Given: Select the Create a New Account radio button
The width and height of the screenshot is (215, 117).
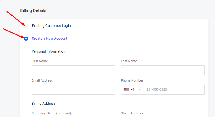Looking at the screenshot, I should [x=26, y=39].
